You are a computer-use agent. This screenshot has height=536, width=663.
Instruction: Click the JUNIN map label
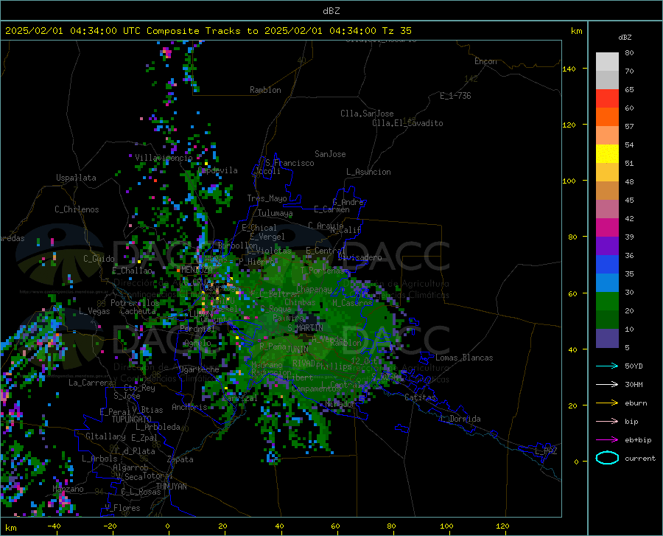tap(298, 349)
